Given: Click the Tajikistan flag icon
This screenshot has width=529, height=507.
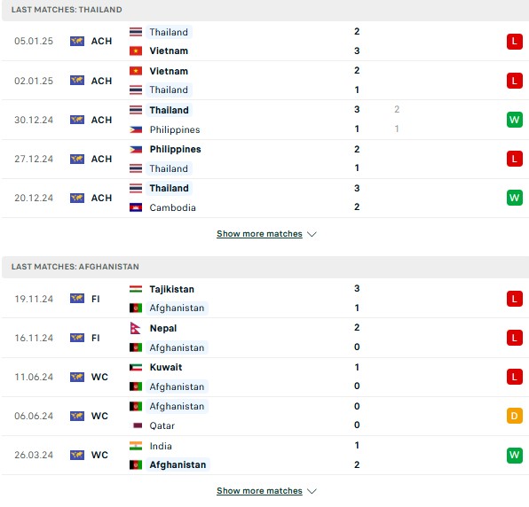Looking at the screenshot, I should pyautogui.click(x=136, y=289).
